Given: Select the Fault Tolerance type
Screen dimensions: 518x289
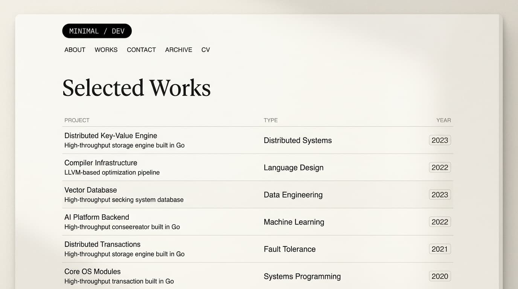Looking at the screenshot, I should pos(290,249).
